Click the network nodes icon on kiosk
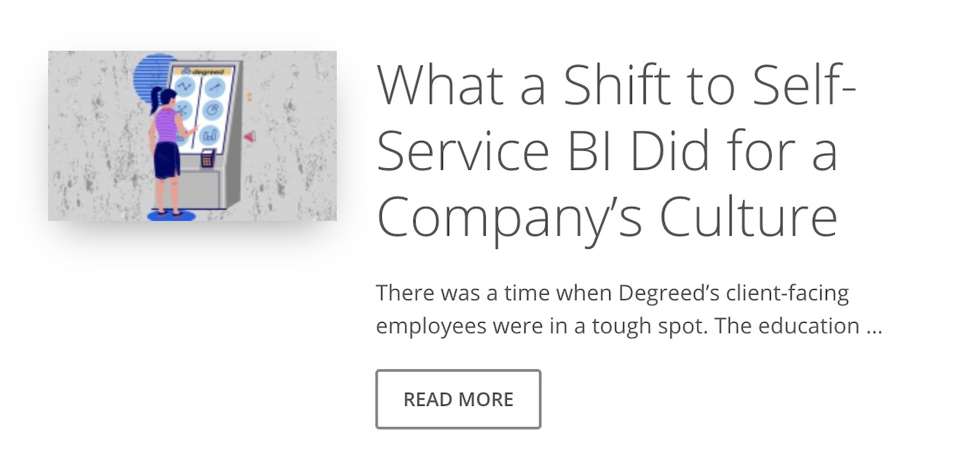Image resolution: width=976 pixels, height=472 pixels. pos(181,110)
